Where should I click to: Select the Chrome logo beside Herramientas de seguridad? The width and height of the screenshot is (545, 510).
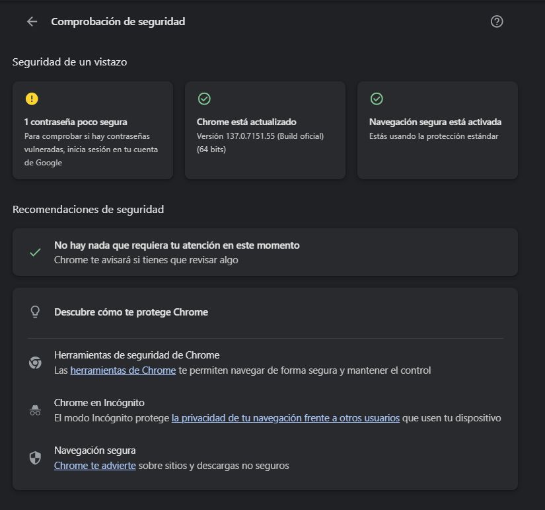(x=35, y=362)
